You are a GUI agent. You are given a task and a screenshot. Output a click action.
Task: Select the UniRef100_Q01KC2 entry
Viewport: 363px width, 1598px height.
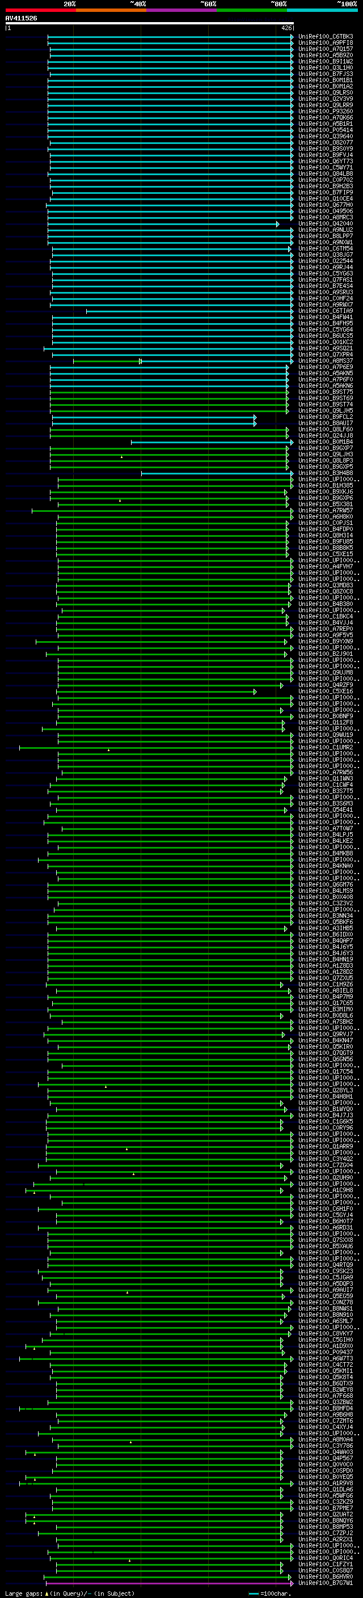tap(326, 342)
